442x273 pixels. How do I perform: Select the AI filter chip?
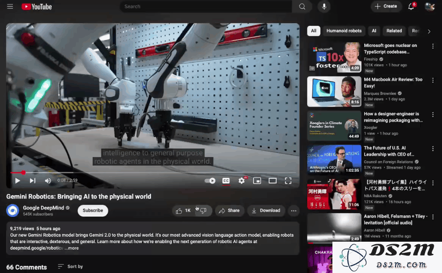(x=374, y=31)
